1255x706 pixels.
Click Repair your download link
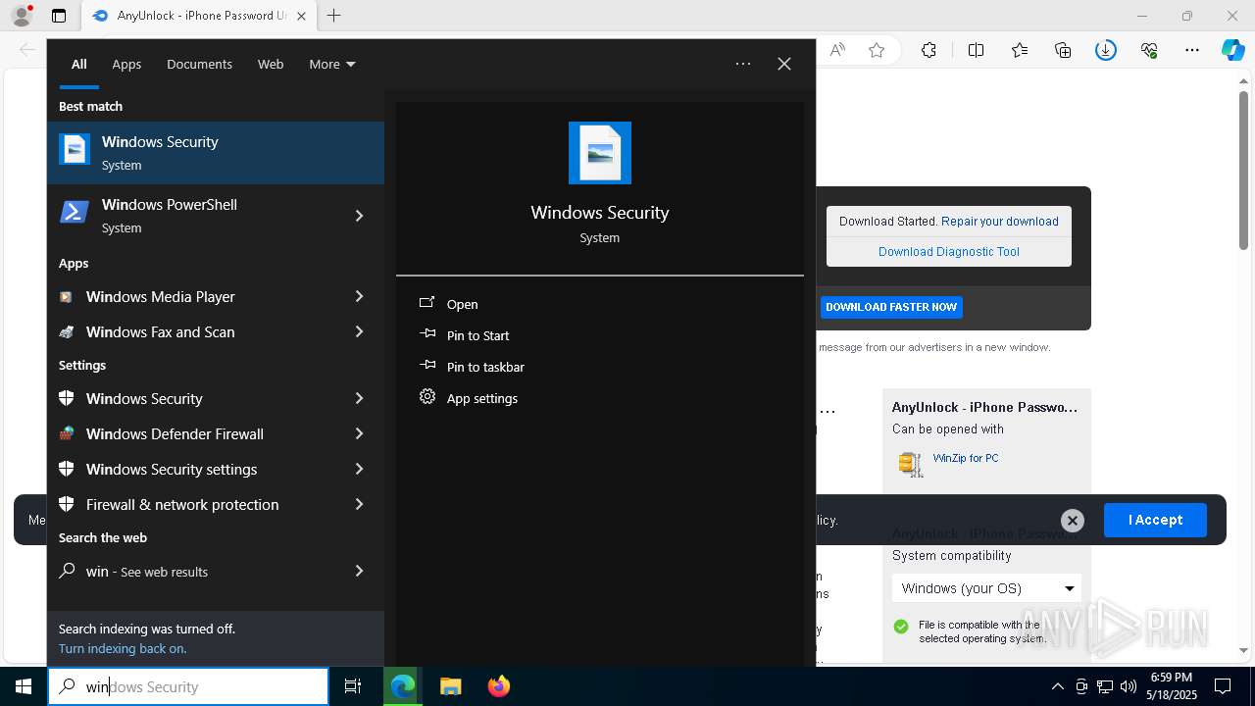click(1000, 222)
